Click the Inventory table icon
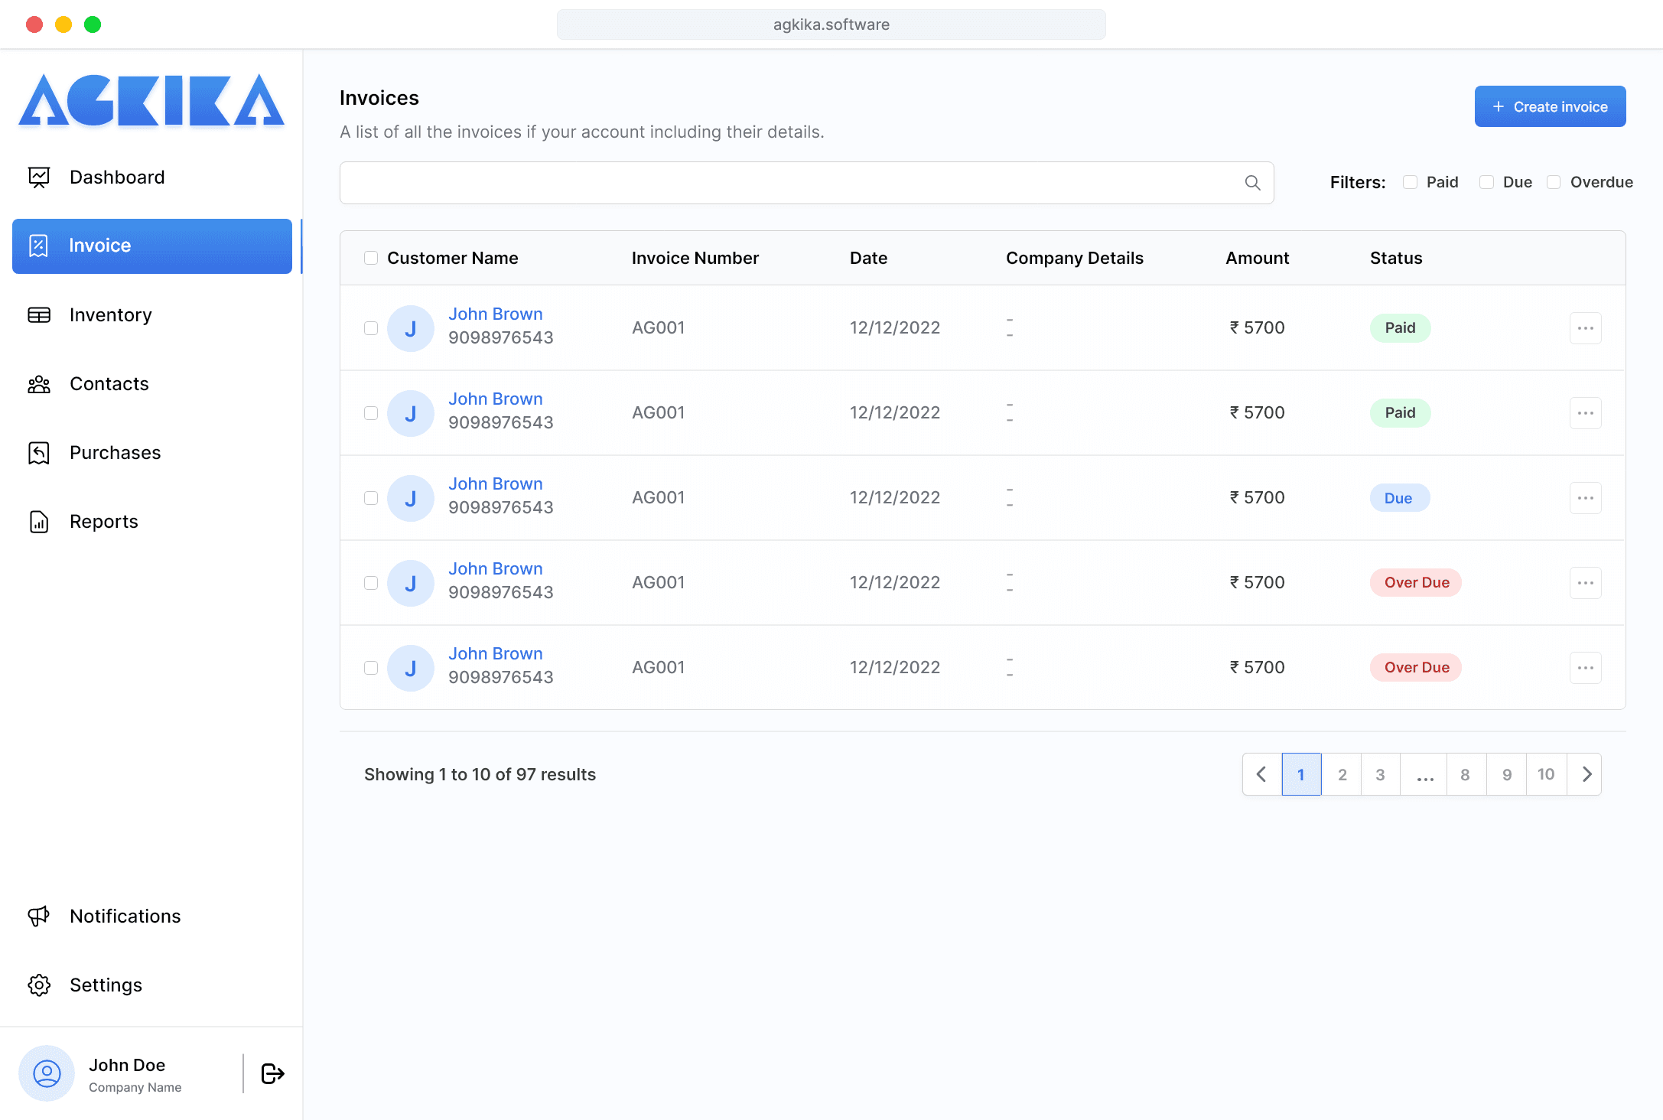Image resolution: width=1663 pixels, height=1120 pixels. [x=39, y=315]
